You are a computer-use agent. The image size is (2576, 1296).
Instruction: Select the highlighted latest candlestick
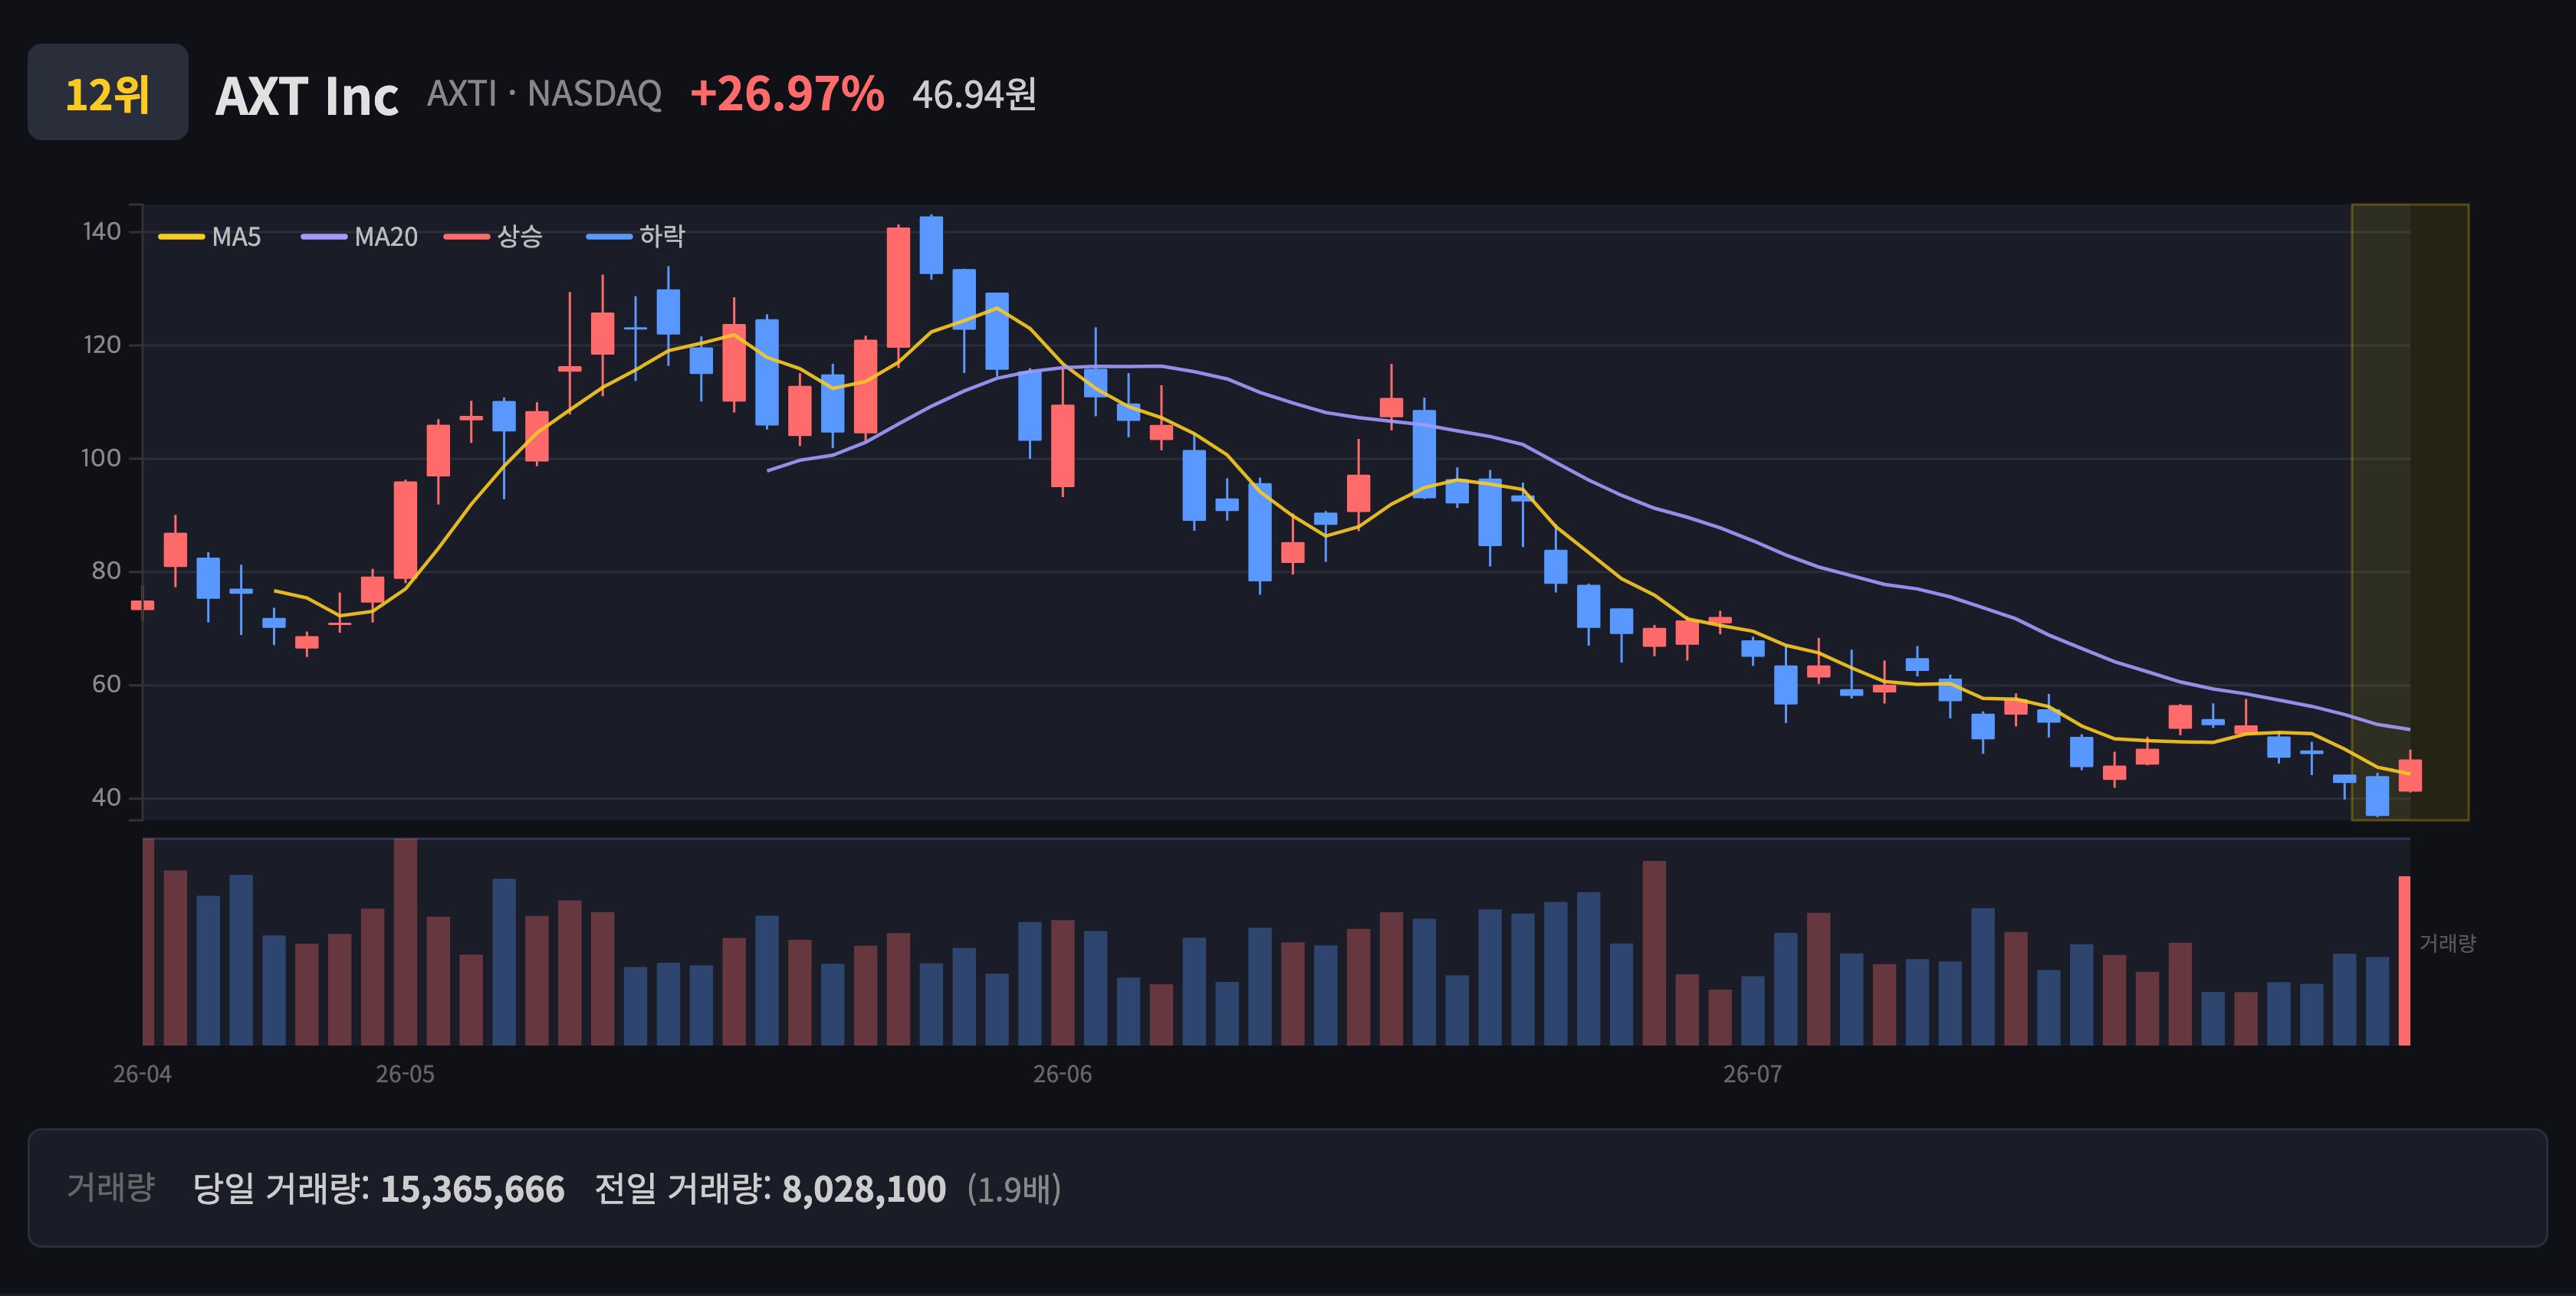click(2410, 775)
